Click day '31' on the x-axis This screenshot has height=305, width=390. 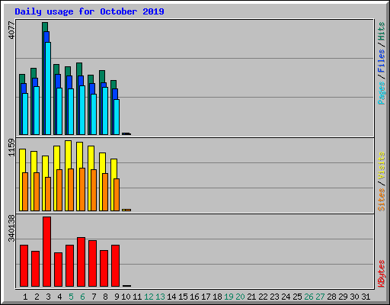click(366, 297)
